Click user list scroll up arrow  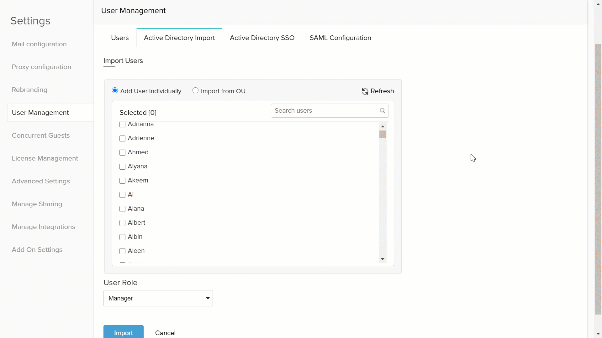383,126
